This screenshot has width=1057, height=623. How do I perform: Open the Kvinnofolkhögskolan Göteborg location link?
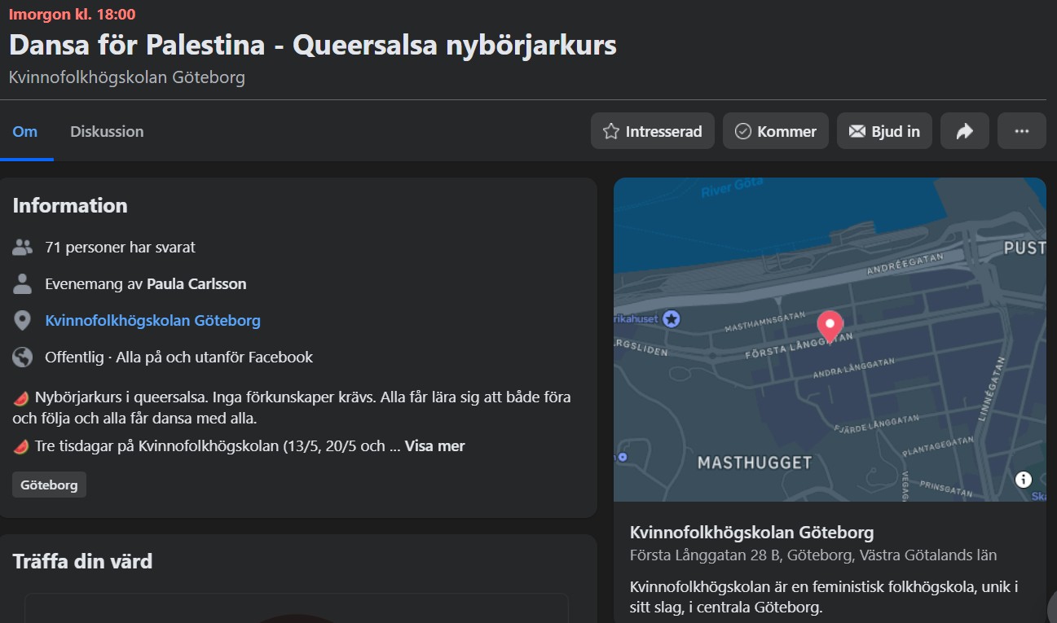coord(153,320)
